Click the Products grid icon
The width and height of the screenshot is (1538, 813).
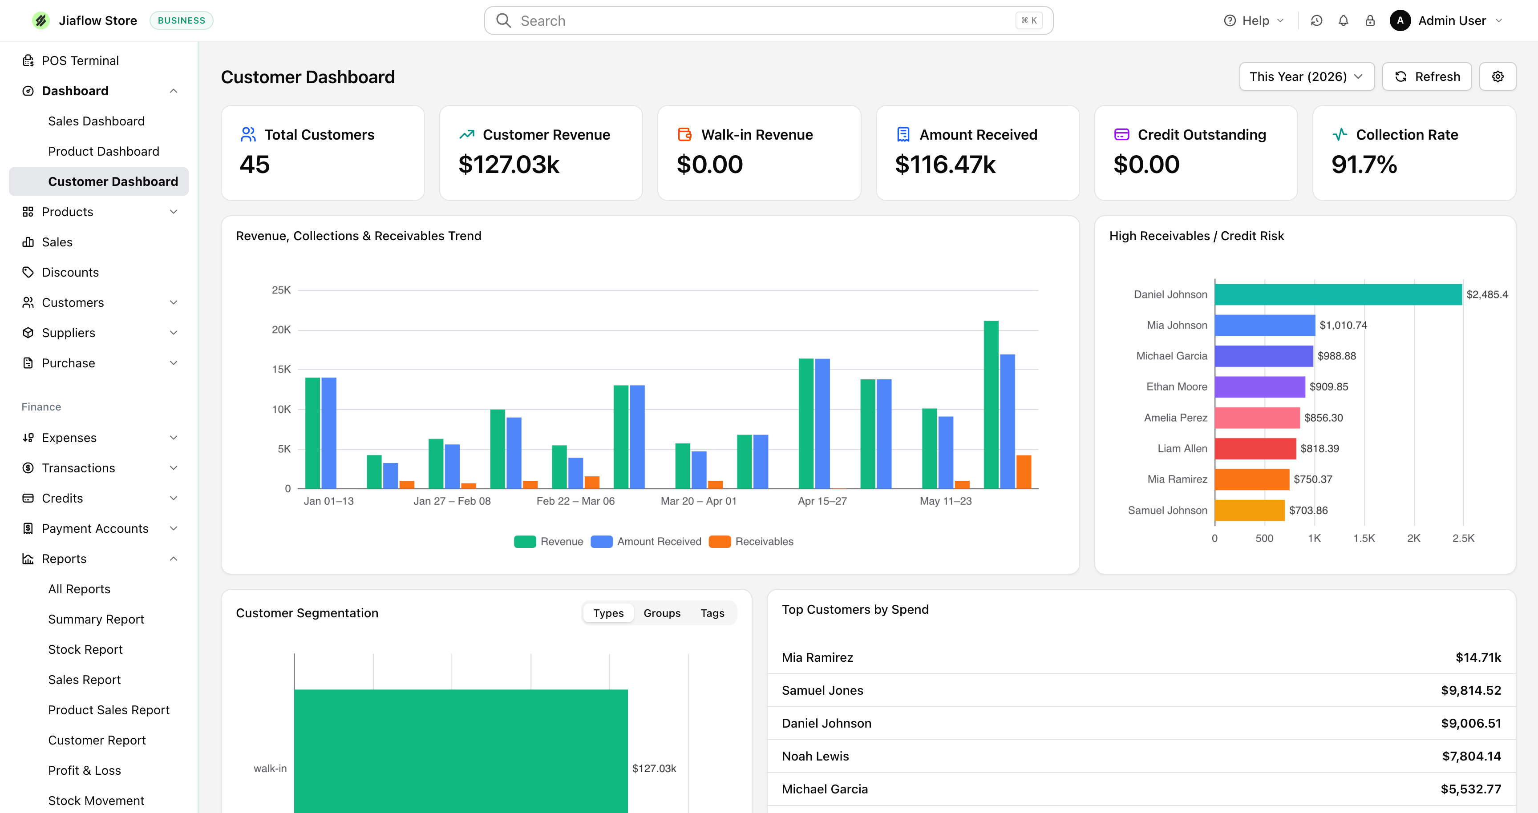28,212
